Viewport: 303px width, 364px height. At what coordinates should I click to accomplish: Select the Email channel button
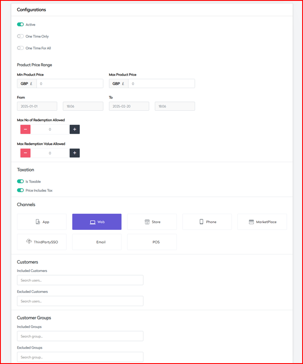click(x=97, y=242)
